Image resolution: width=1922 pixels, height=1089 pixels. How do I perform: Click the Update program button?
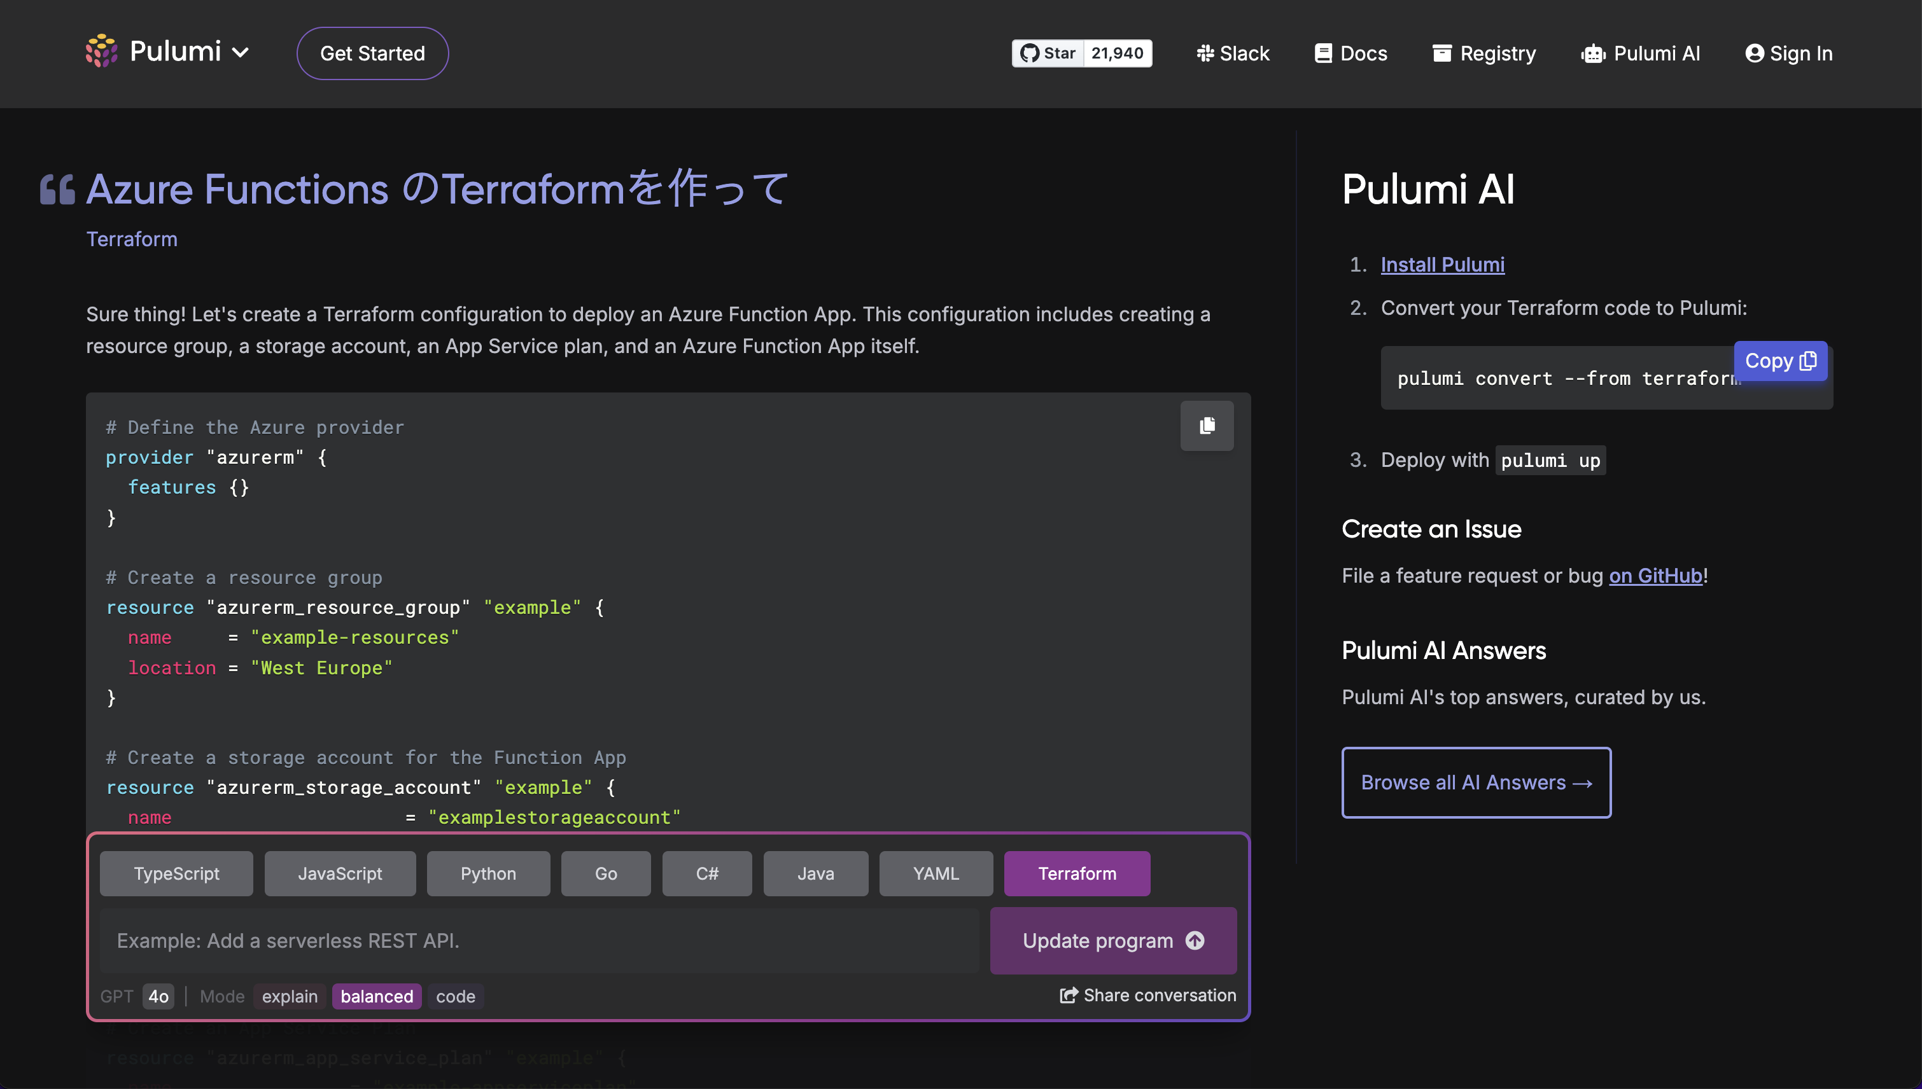[1113, 941]
